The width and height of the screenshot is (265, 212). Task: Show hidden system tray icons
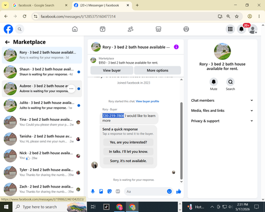tap(212, 207)
